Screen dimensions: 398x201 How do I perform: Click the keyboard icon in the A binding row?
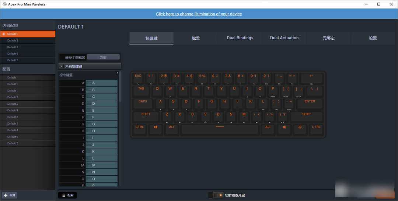(x=89, y=83)
